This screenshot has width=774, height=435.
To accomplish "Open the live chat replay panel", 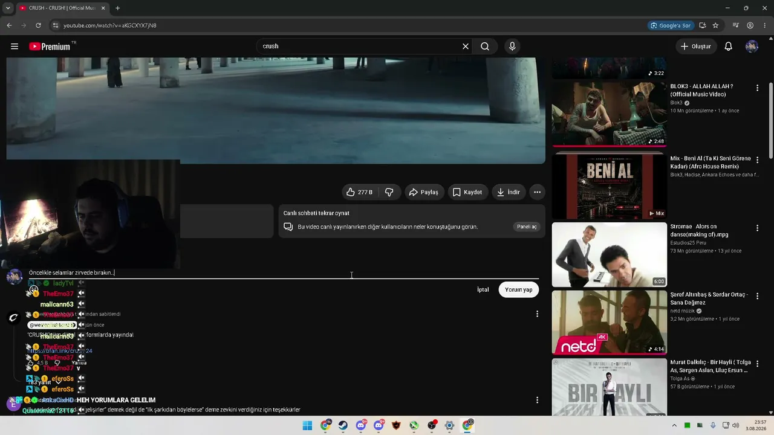I will pos(527,227).
